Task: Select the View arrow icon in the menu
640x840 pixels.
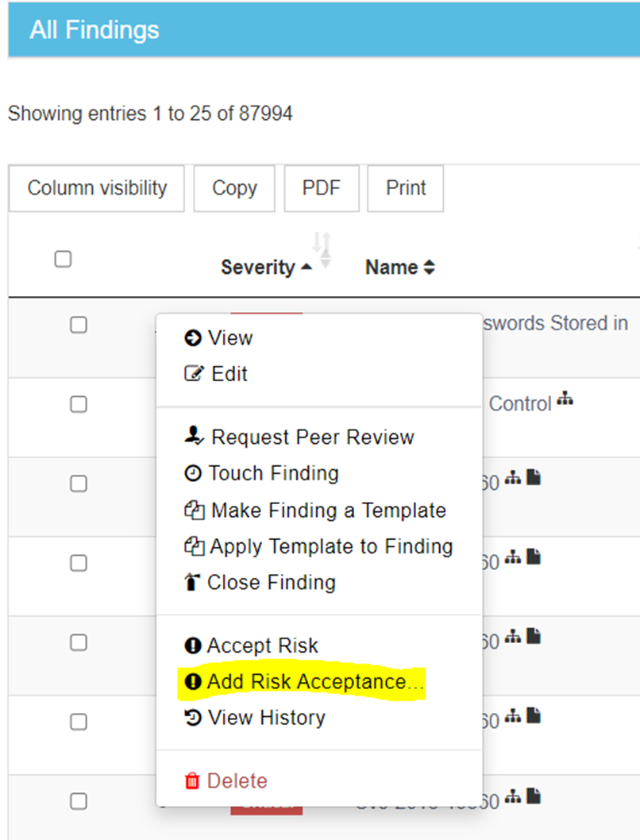Action: point(194,338)
